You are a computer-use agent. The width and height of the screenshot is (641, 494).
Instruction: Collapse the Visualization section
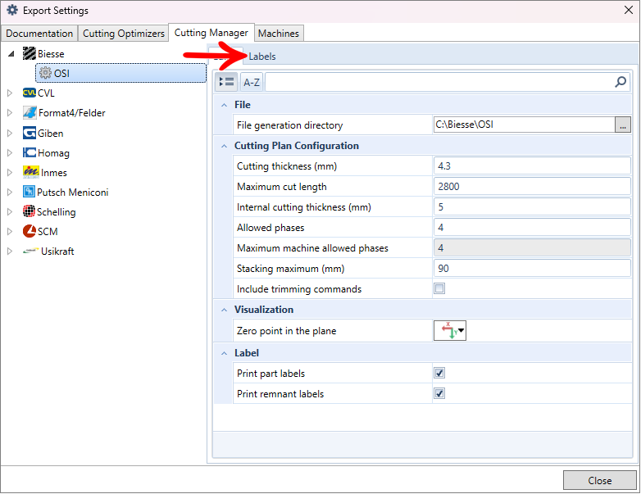point(224,310)
